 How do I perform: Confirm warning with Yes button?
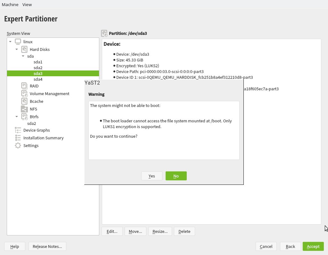point(152,176)
